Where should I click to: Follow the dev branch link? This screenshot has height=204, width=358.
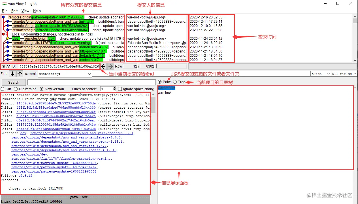click(23, 133)
